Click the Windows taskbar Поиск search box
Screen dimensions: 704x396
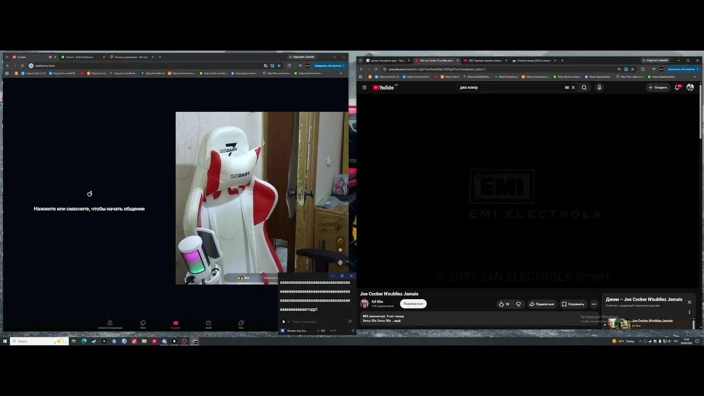(x=40, y=341)
